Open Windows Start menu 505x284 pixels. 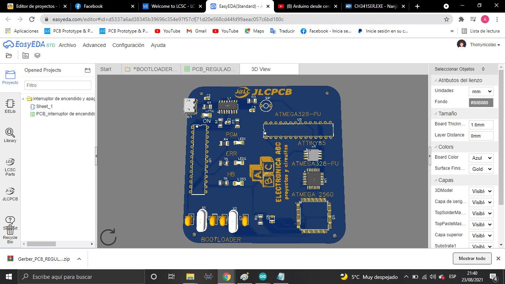[x=9, y=277]
